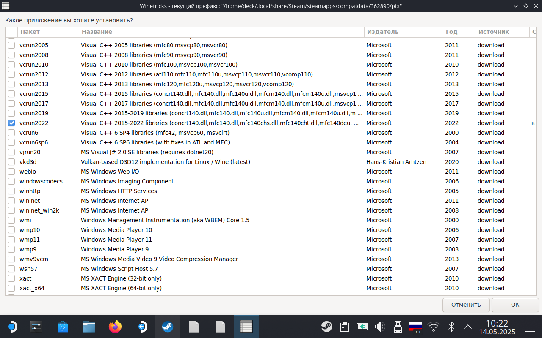Open the Steam system tray icon
This screenshot has width=542, height=338.
coord(326,326)
